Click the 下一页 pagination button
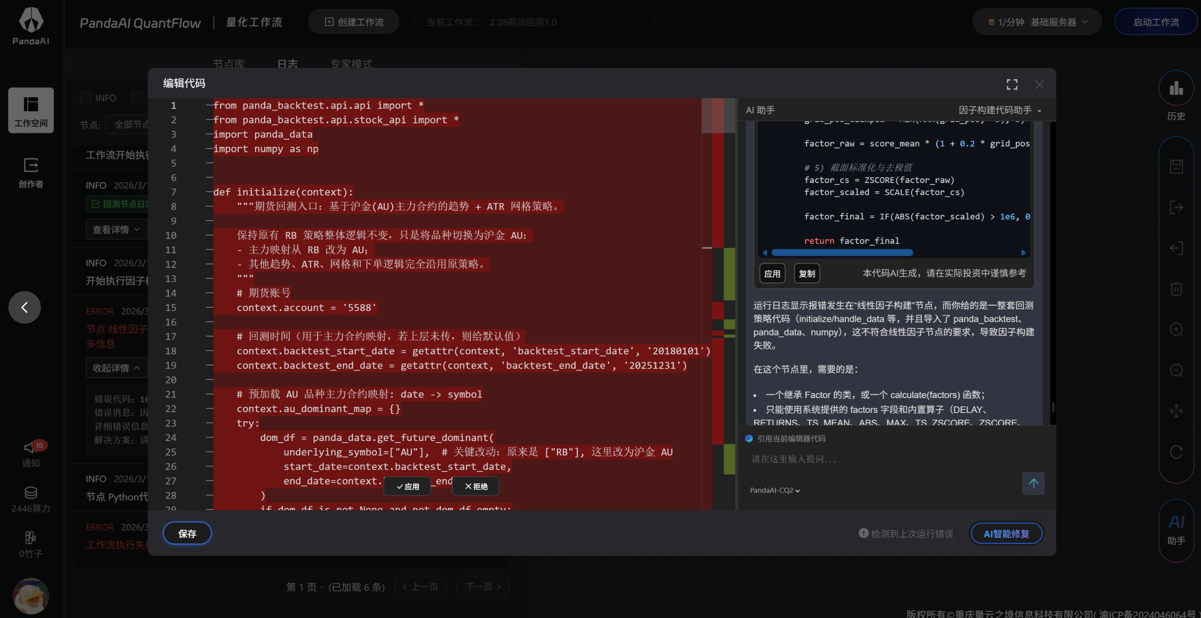The width and height of the screenshot is (1201, 618). [x=483, y=587]
